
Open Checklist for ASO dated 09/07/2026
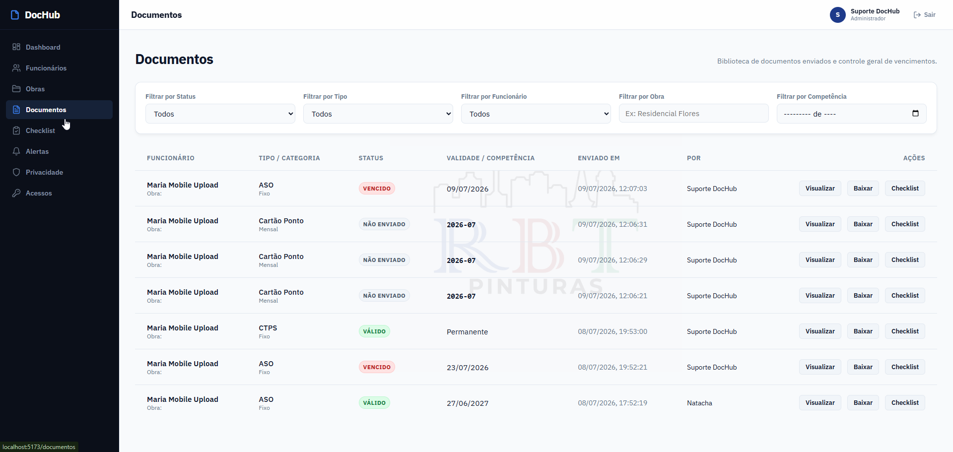click(905, 189)
